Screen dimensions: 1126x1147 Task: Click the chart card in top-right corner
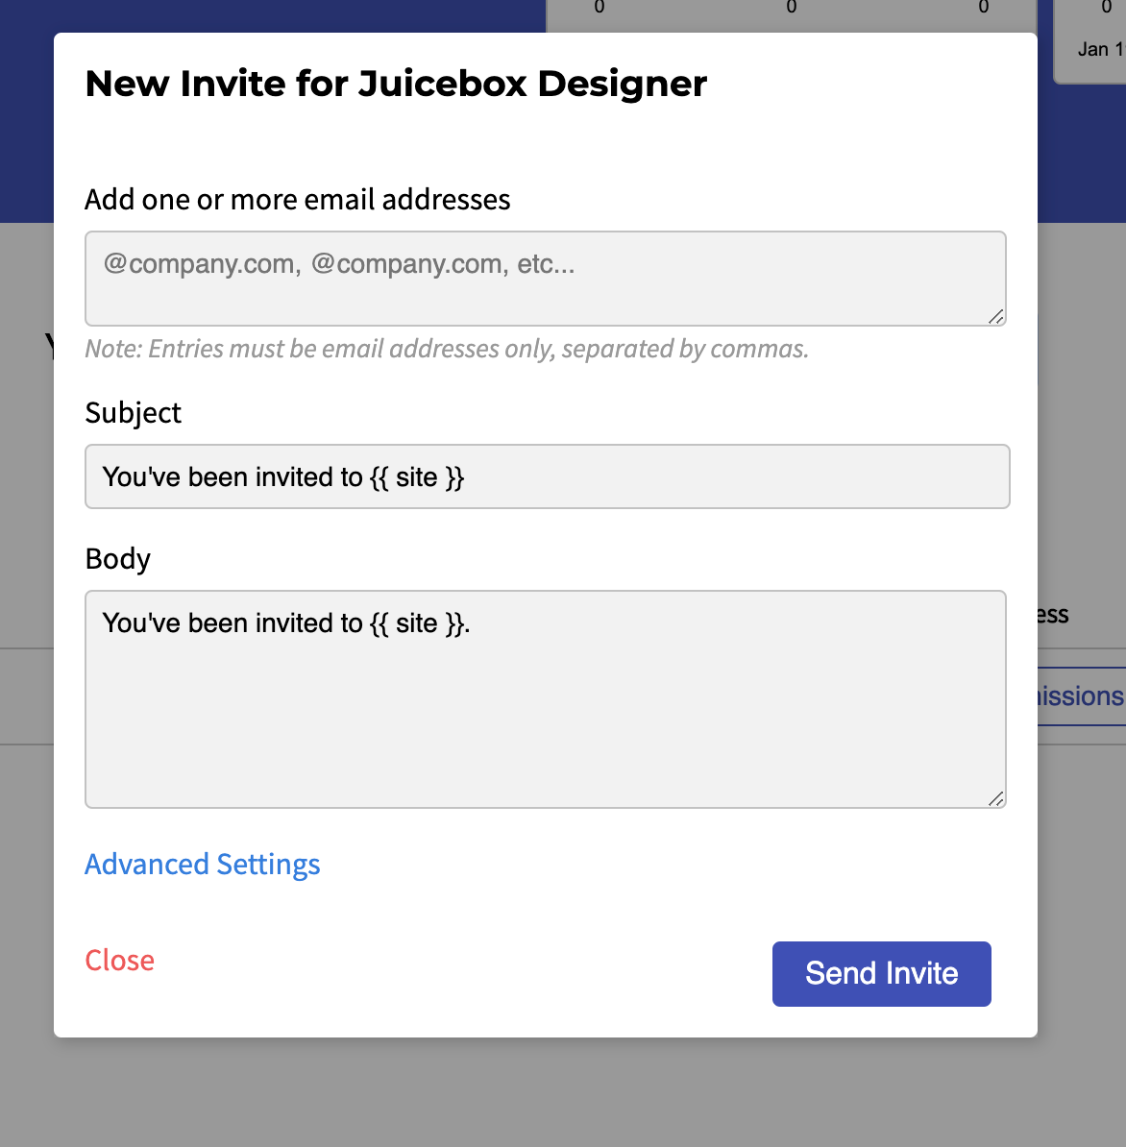click(1089, 40)
